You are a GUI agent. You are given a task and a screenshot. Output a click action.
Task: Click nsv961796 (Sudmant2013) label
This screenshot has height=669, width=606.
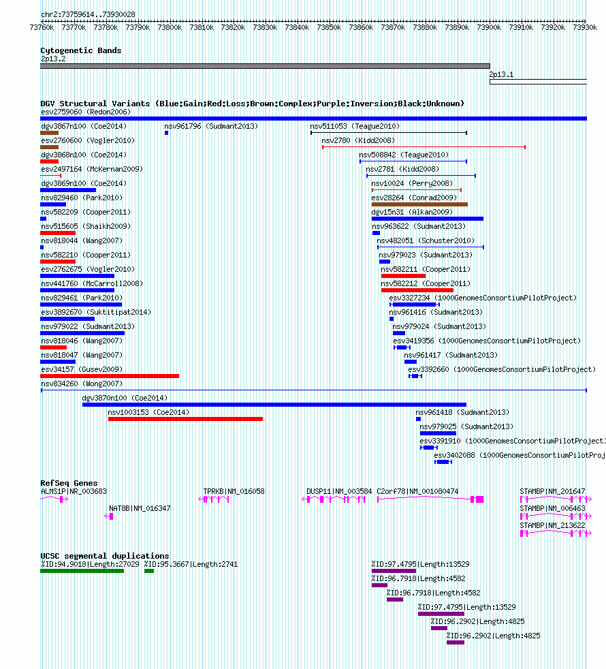pos(211,126)
